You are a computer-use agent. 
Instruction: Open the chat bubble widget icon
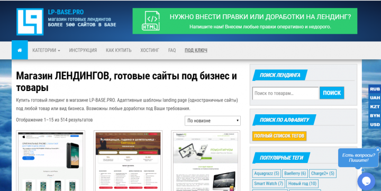pos(366,181)
